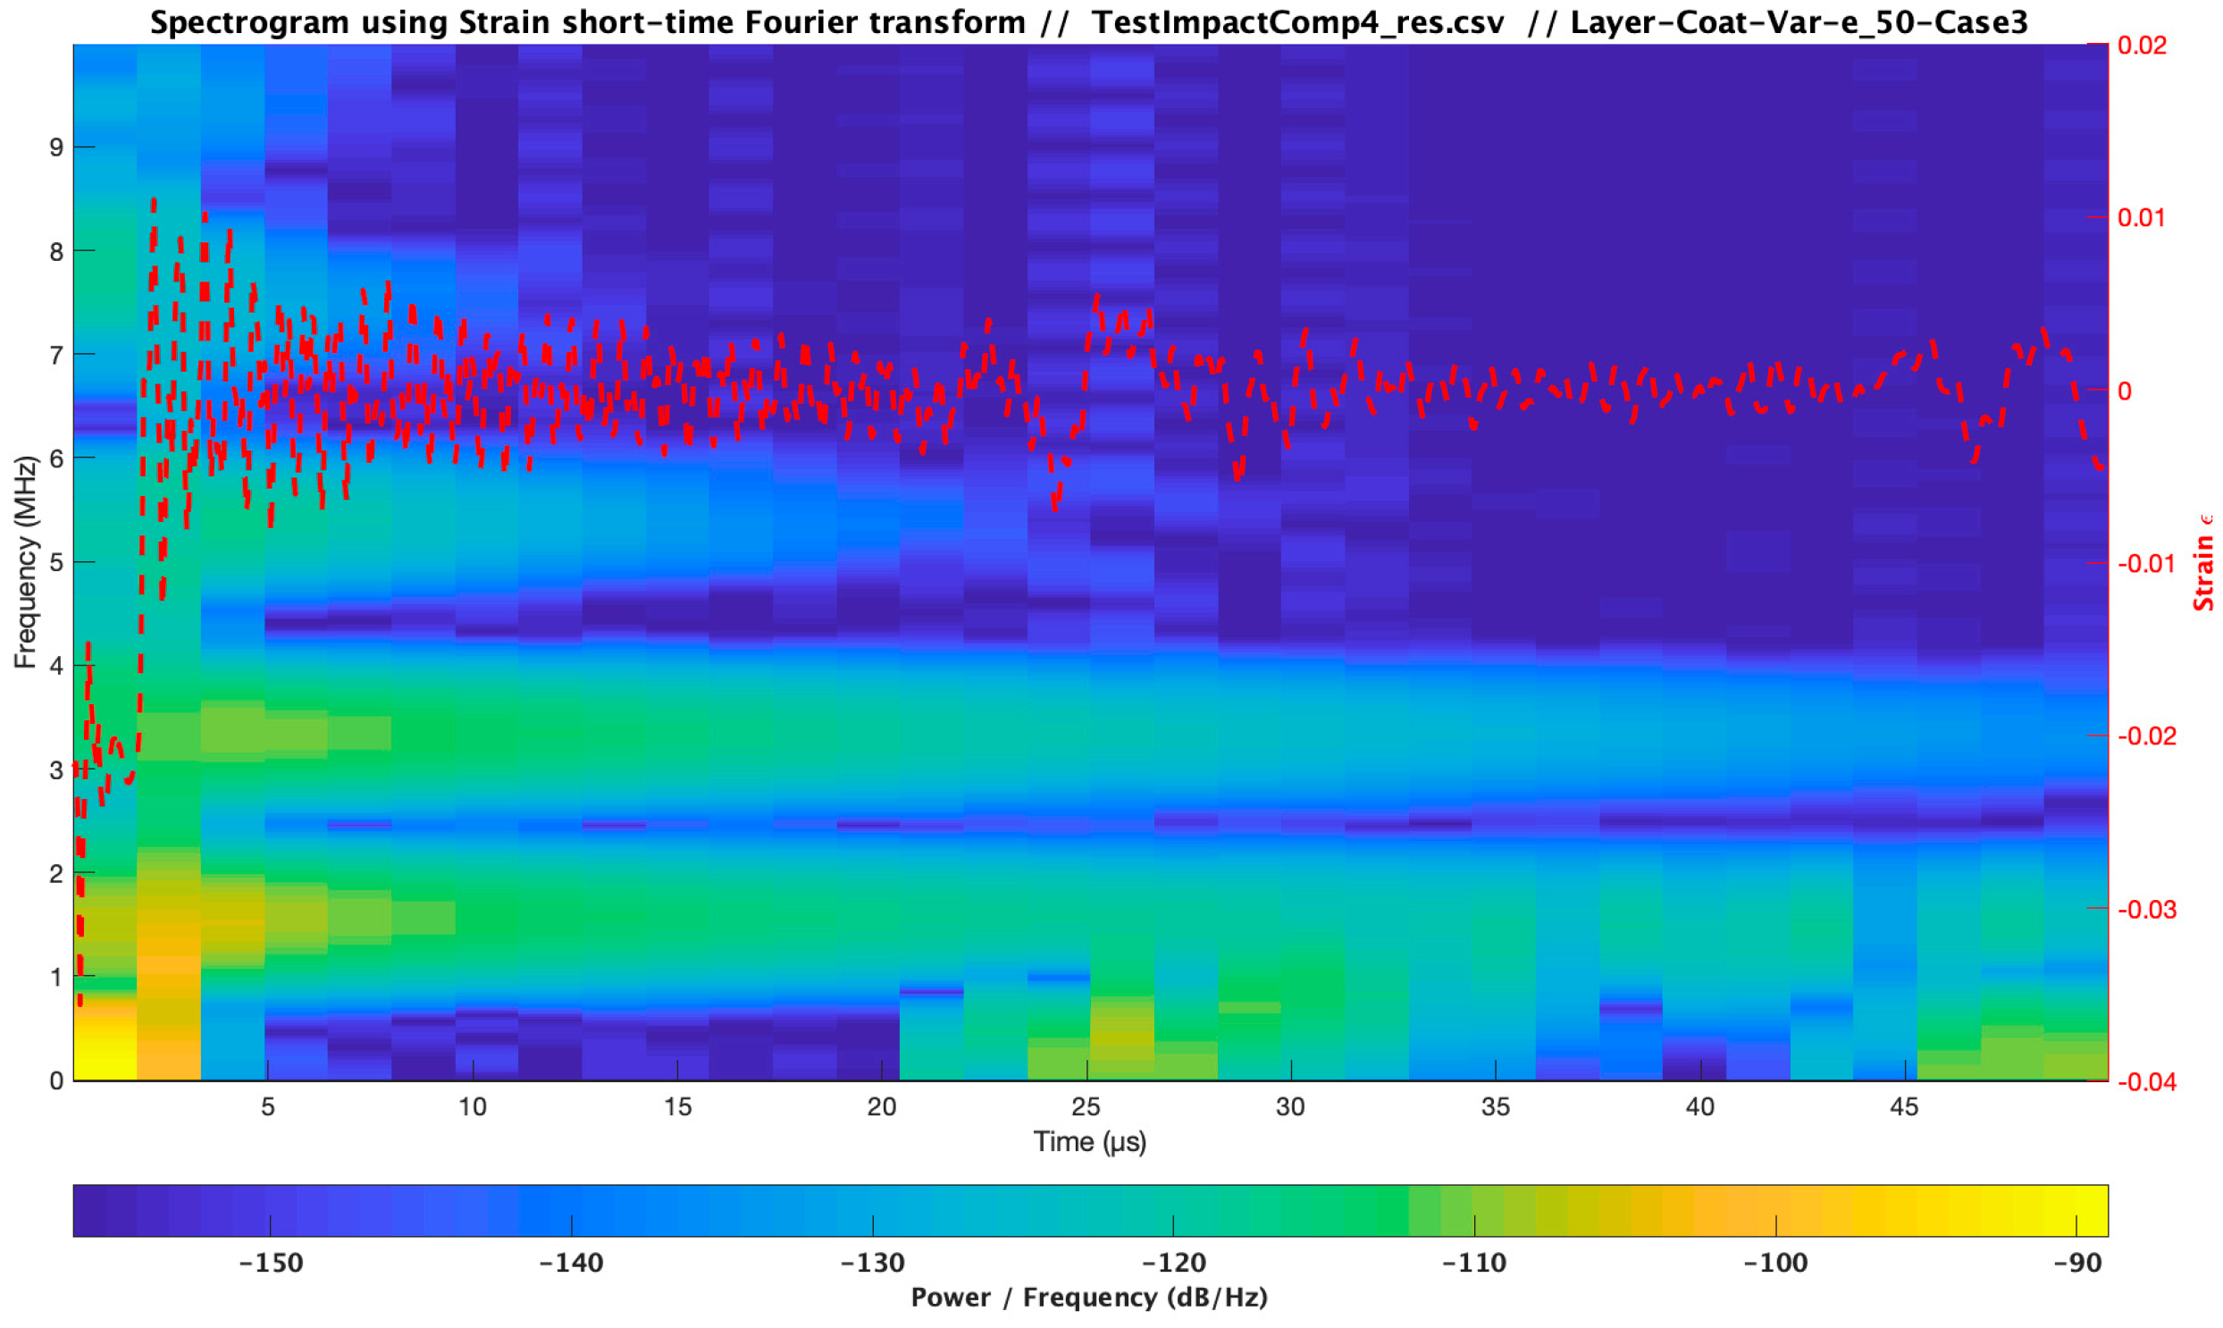The height and width of the screenshot is (1328, 2223).
Task: Click the red 0 strain axis label
Action: click(x=2124, y=391)
